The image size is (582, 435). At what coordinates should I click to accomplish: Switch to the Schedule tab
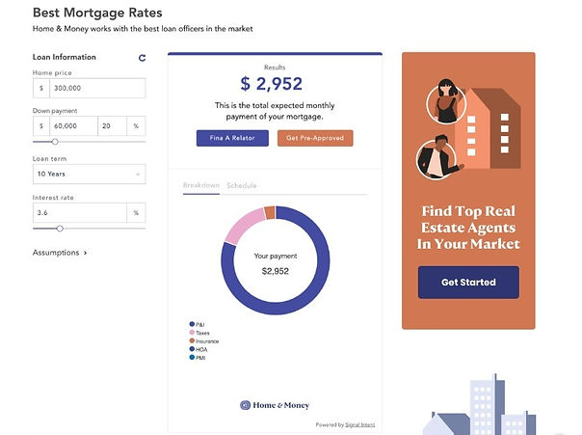click(242, 185)
